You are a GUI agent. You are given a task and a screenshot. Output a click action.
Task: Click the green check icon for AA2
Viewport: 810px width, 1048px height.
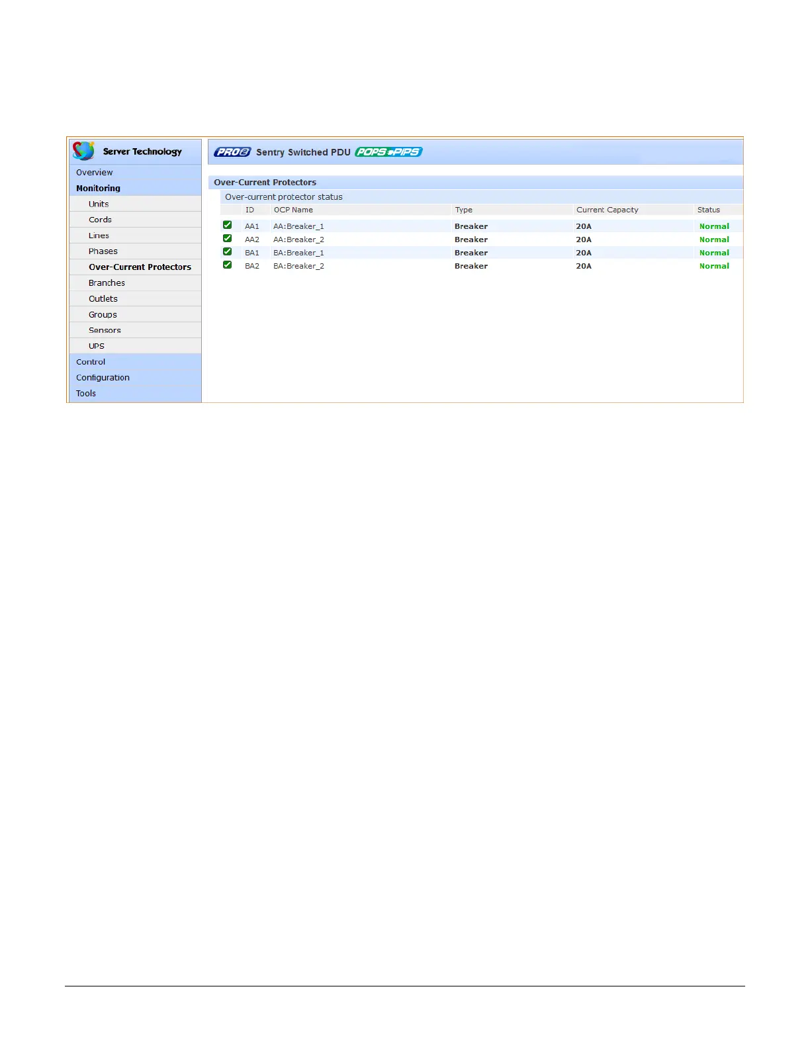[x=228, y=238]
